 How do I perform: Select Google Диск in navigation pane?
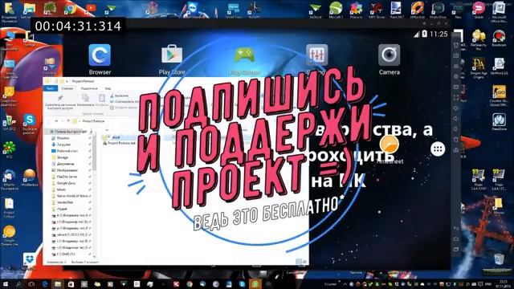point(66,183)
